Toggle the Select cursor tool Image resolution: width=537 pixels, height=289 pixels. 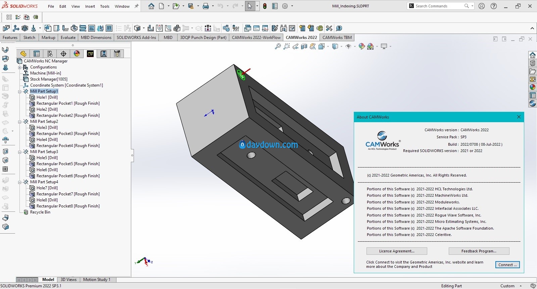(250, 6)
